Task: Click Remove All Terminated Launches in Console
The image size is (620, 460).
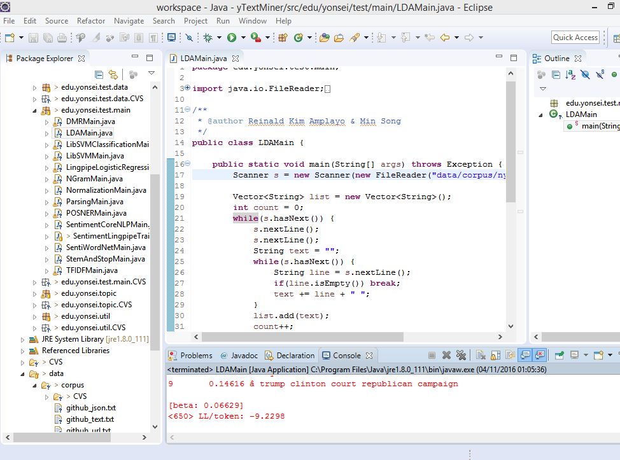Action: 460,356
